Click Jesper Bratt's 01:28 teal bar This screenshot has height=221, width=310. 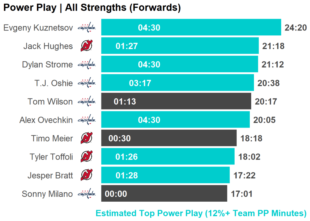165,175
